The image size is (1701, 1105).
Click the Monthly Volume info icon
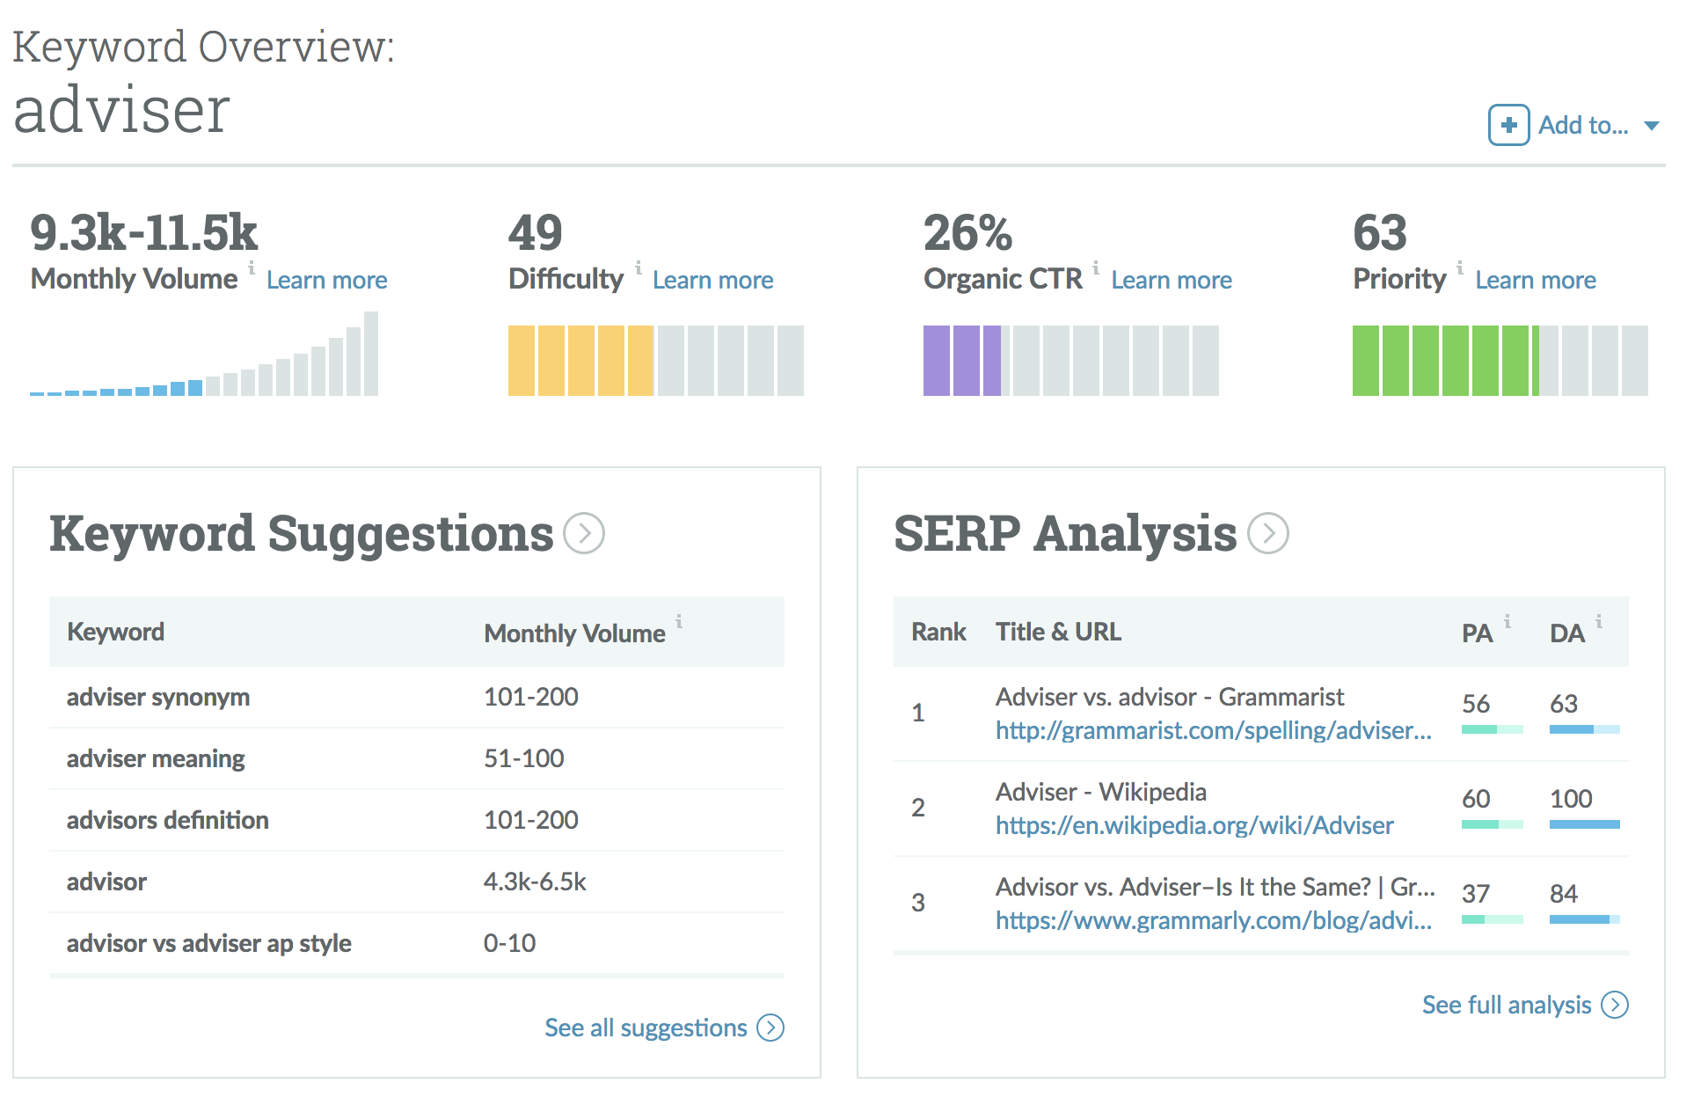point(252,267)
